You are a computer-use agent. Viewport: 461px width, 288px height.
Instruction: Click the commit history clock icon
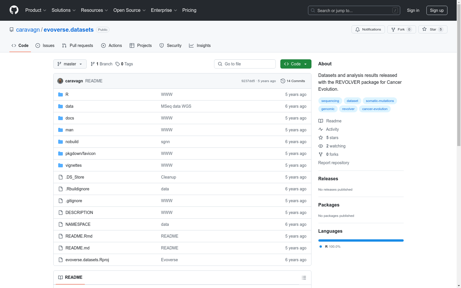click(283, 81)
